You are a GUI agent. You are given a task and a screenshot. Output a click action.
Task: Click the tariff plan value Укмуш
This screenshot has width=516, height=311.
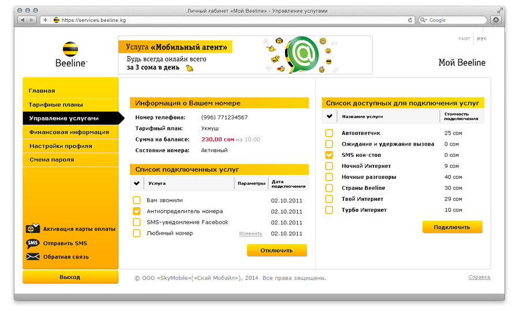click(x=210, y=128)
